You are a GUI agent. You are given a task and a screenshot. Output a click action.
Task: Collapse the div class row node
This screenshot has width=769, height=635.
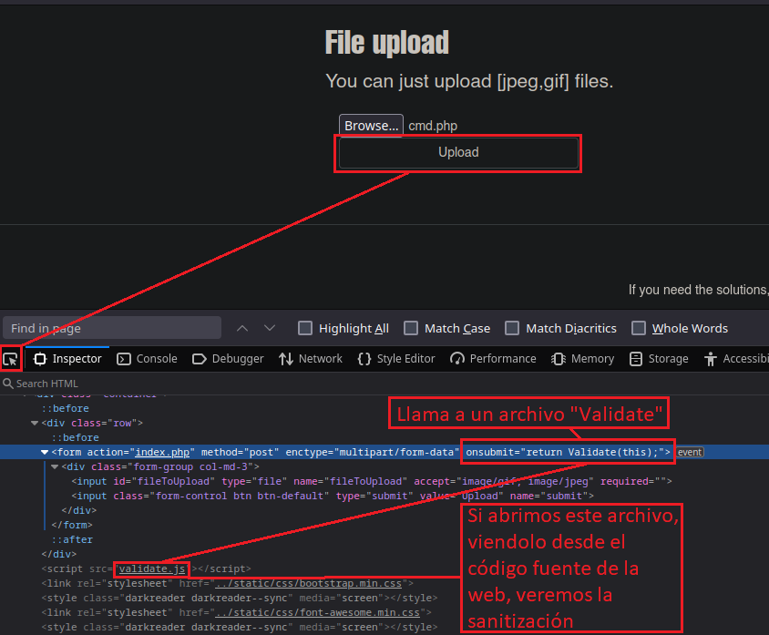point(35,423)
